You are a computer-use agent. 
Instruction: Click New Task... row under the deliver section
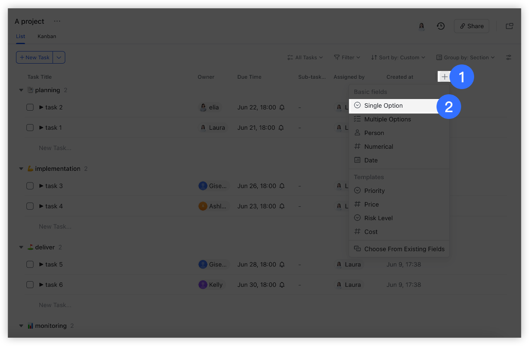pos(55,304)
